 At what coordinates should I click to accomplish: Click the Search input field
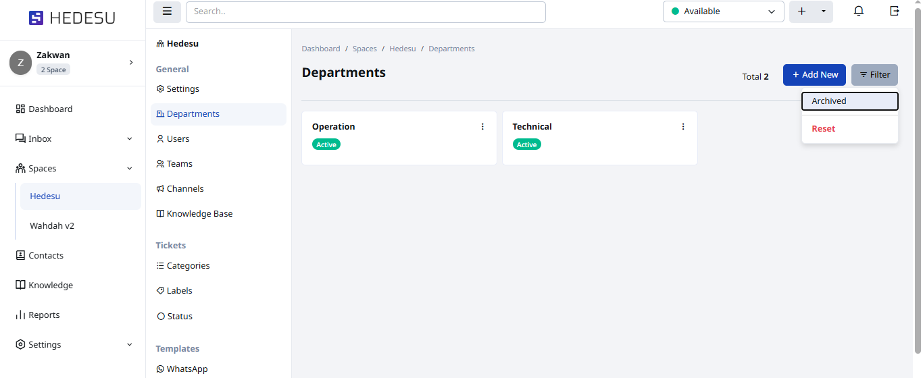tap(365, 11)
